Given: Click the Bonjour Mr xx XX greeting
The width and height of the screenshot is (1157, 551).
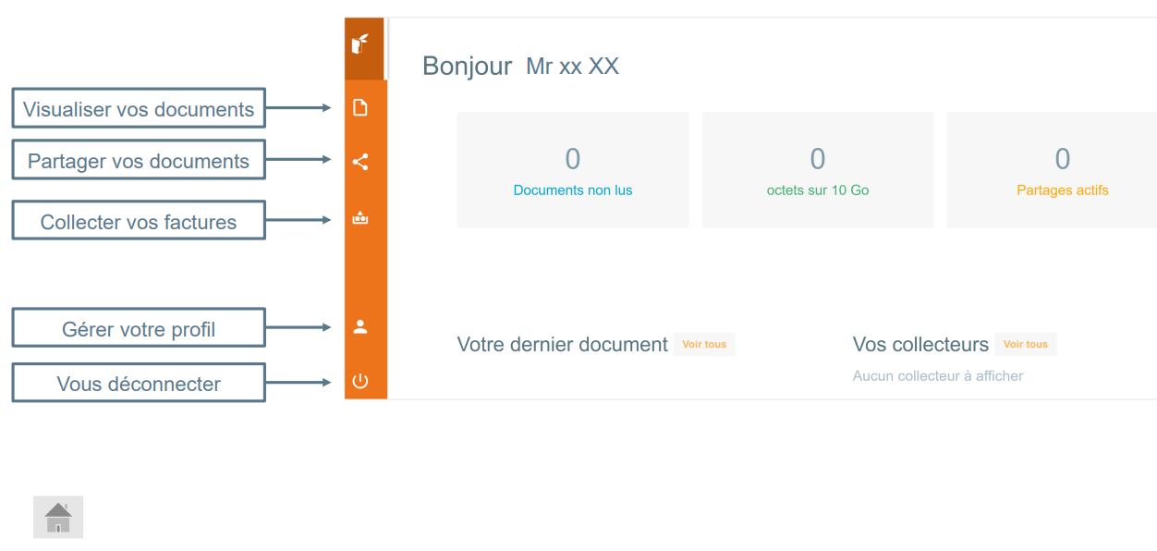Looking at the screenshot, I should pos(520,65).
